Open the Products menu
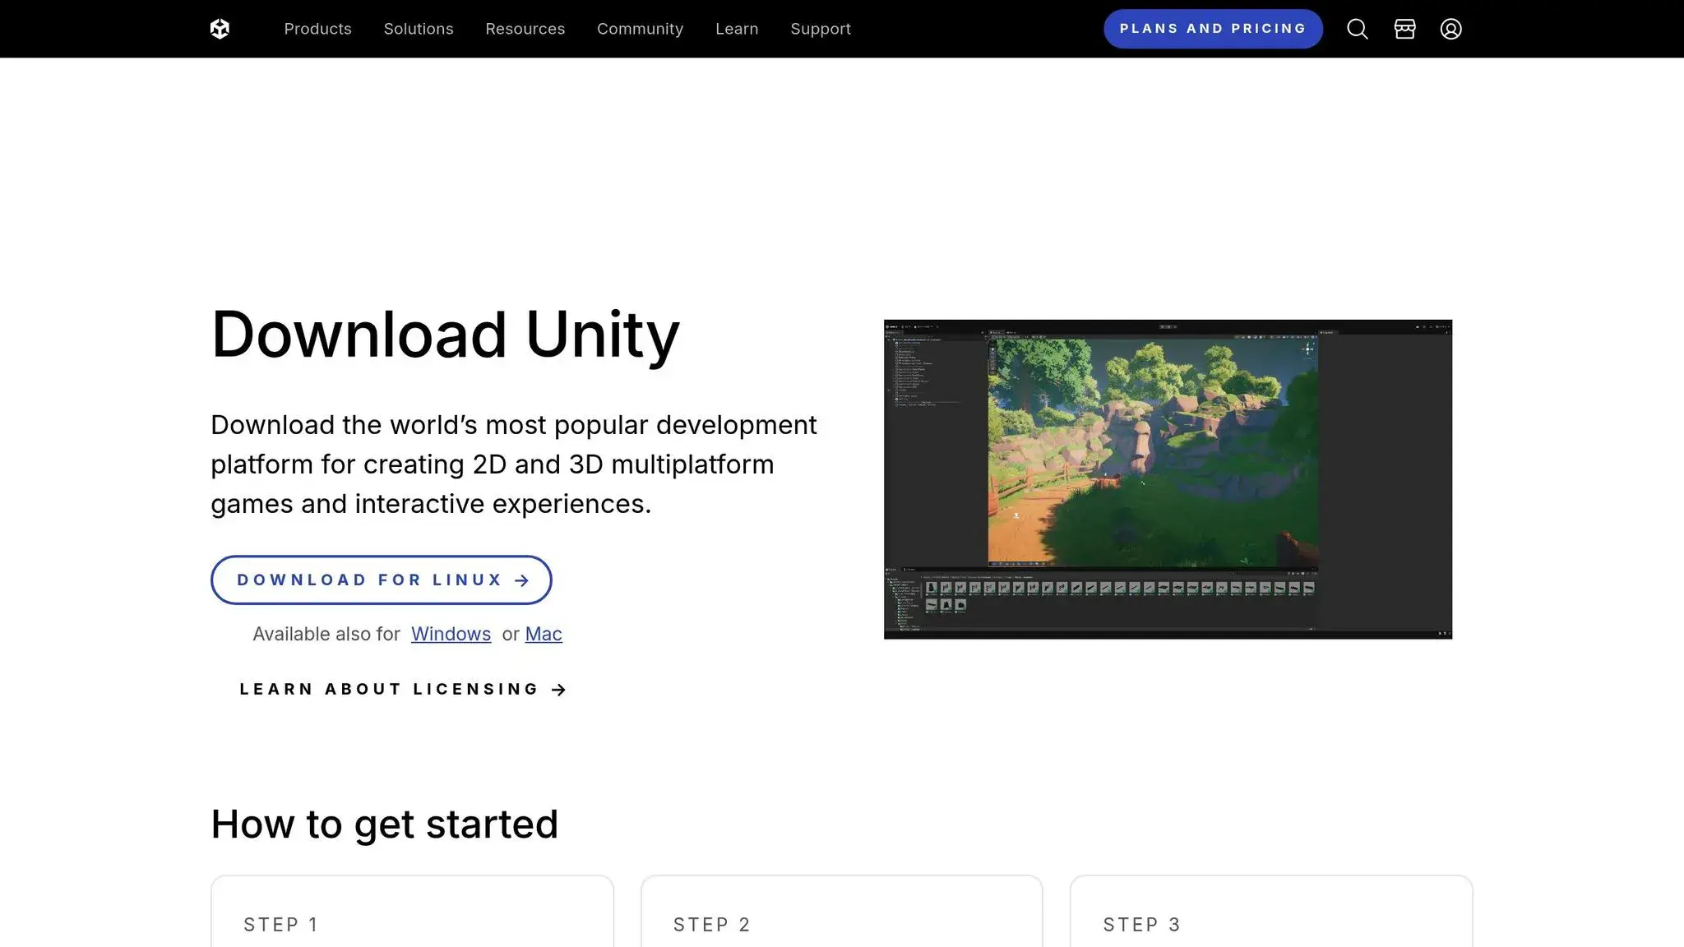The height and width of the screenshot is (947, 1684). [x=317, y=29]
